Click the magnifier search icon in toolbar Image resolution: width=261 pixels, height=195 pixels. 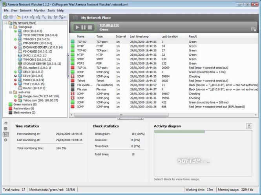pyautogui.click(x=44, y=17)
